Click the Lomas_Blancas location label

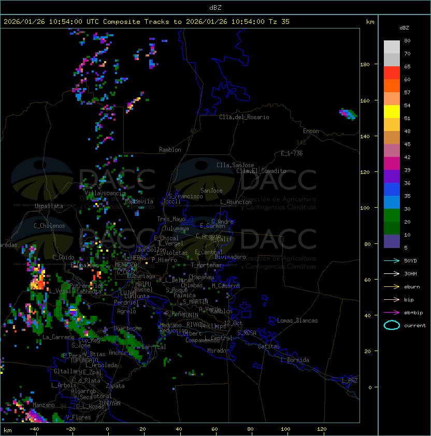297,321
